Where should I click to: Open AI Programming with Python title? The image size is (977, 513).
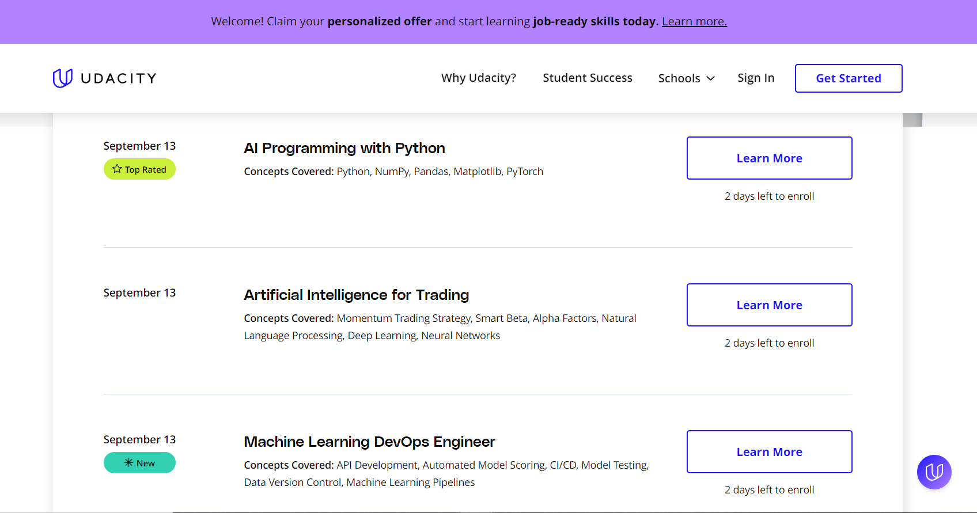pos(344,149)
